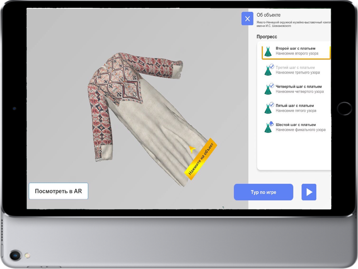
Task: Close the object info panel with X
Action: (x=247, y=19)
